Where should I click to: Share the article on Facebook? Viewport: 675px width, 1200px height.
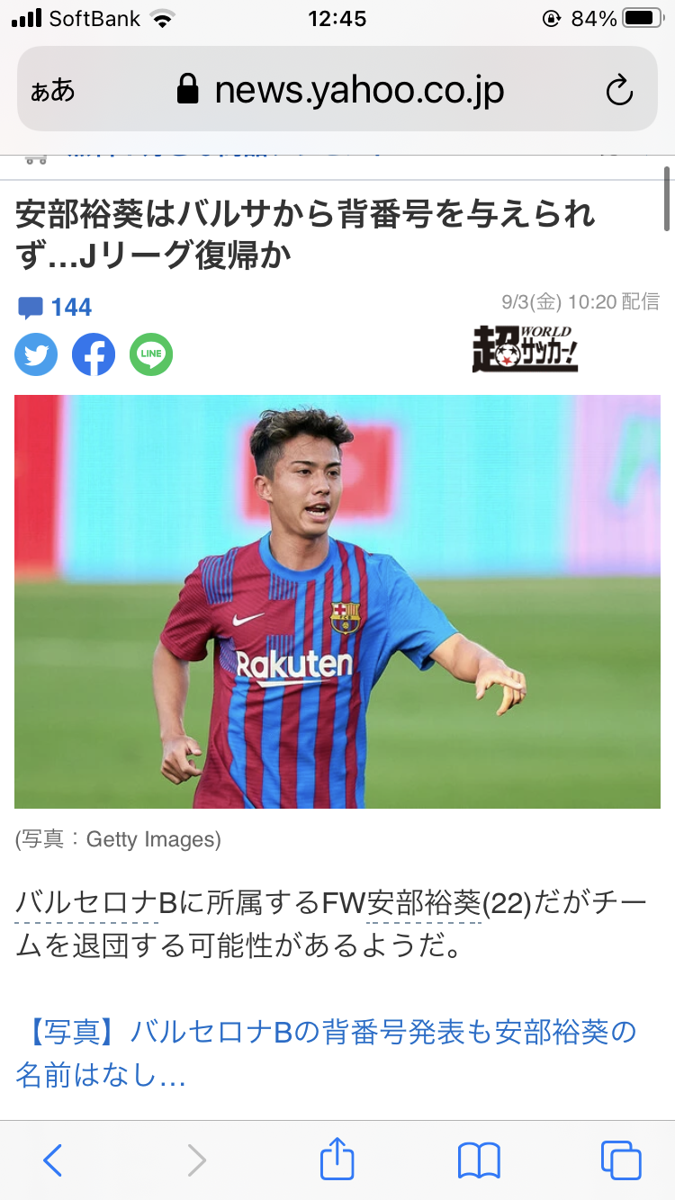click(94, 354)
